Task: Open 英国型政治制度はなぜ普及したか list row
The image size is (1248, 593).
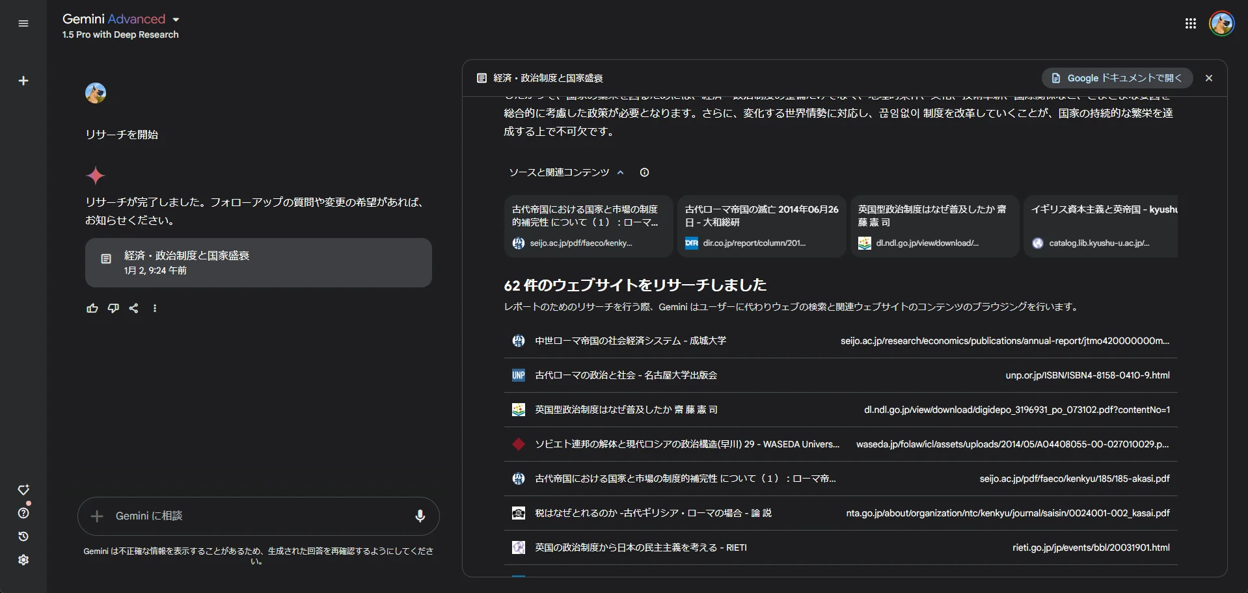Action: tap(841, 410)
